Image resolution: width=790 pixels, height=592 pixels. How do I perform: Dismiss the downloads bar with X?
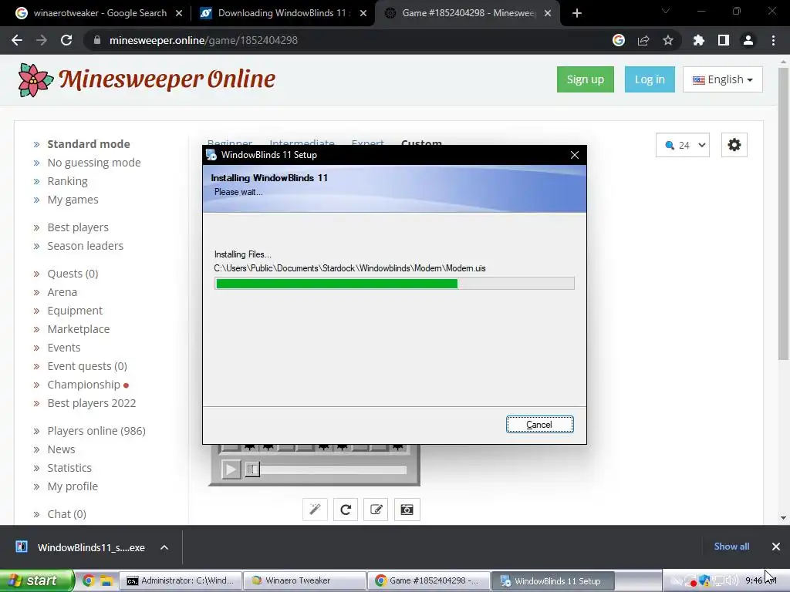coord(776,547)
